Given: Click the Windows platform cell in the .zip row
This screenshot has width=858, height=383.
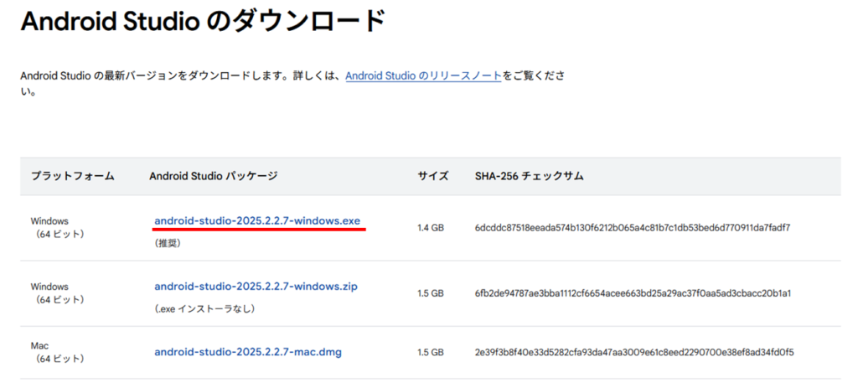Looking at the screenshot, I should [x=56, y=293].
